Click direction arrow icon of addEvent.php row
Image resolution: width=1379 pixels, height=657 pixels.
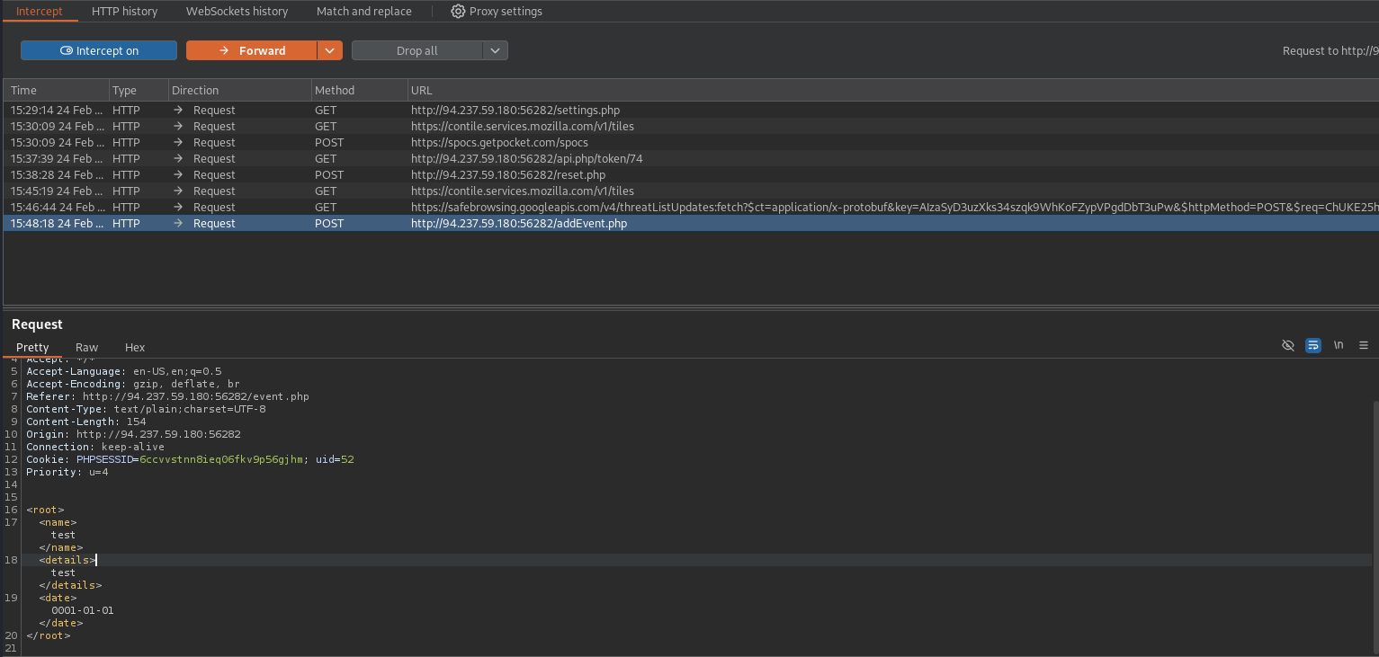coord(178,224)
